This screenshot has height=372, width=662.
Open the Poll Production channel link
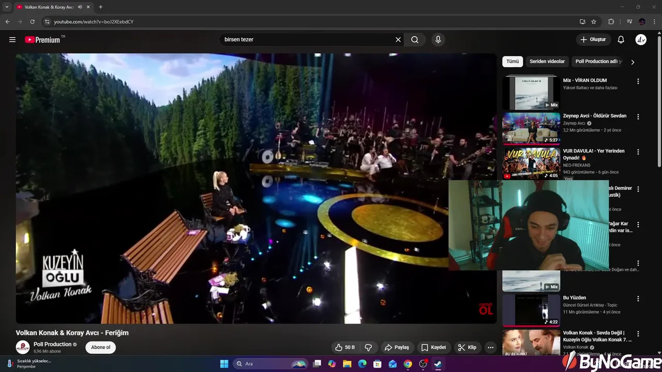click(x=52, y=344)
